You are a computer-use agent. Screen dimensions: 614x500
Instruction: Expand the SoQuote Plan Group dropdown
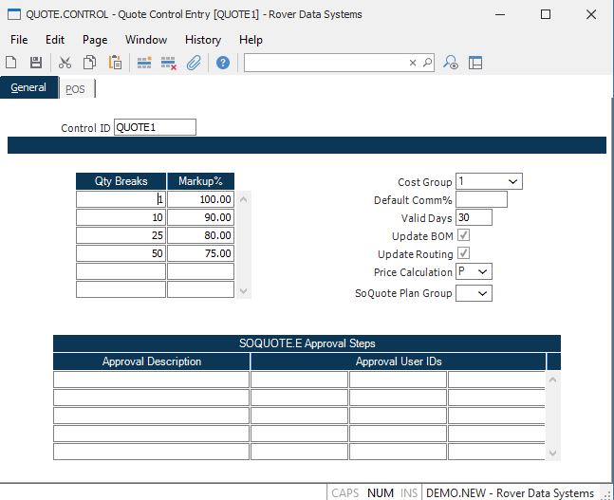(x=482, y=294)
